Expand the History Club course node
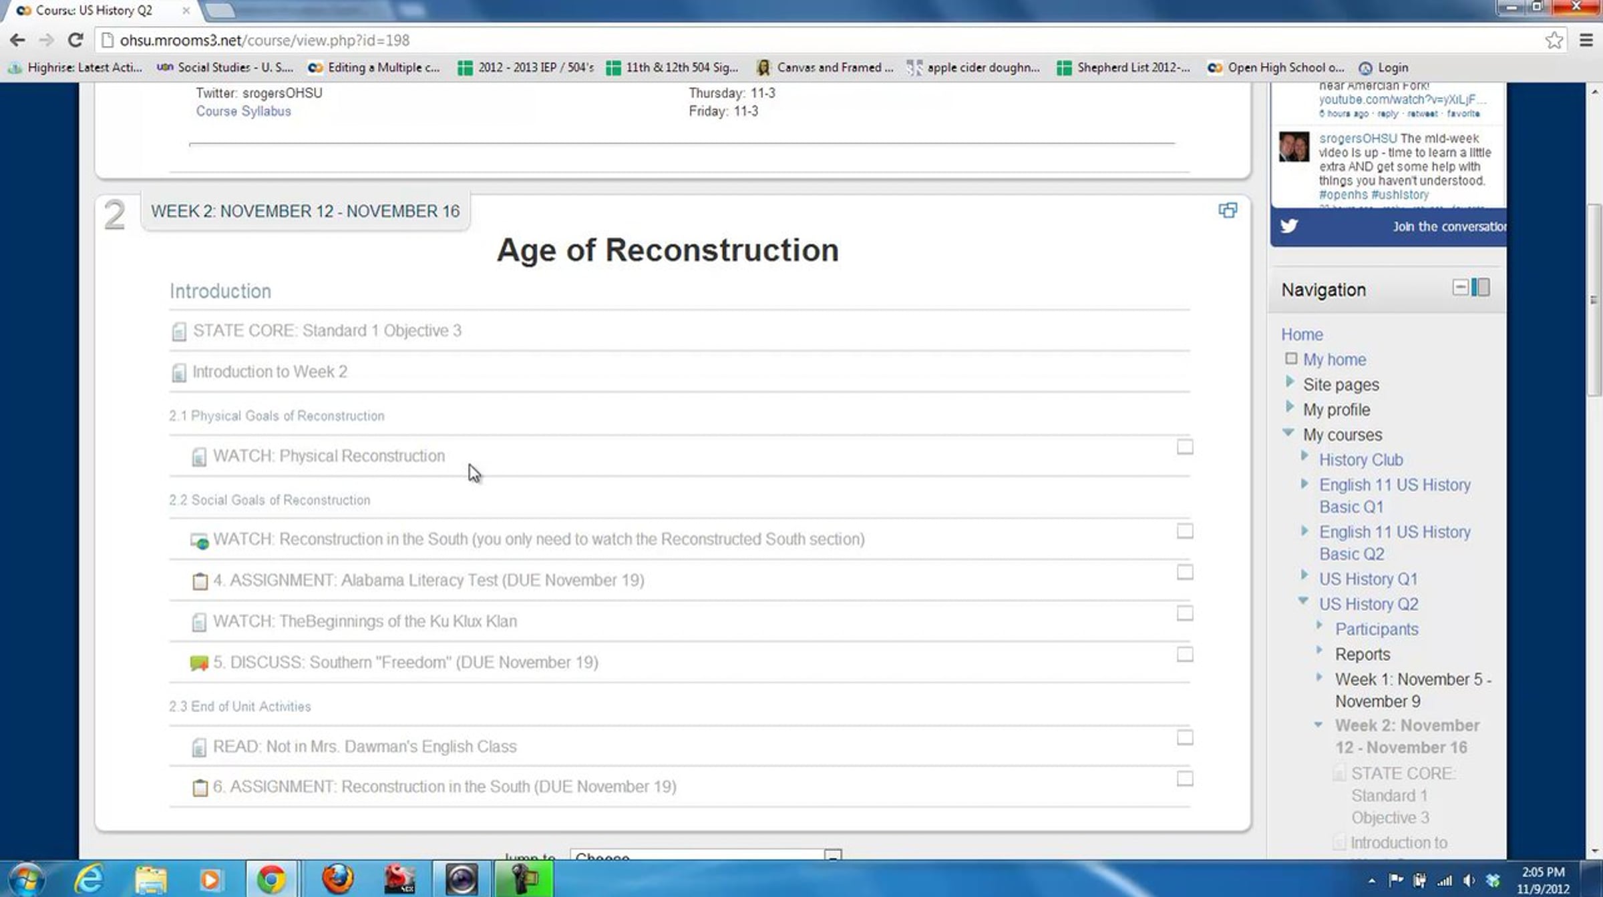The image size is (1603, 897). 1304,456
